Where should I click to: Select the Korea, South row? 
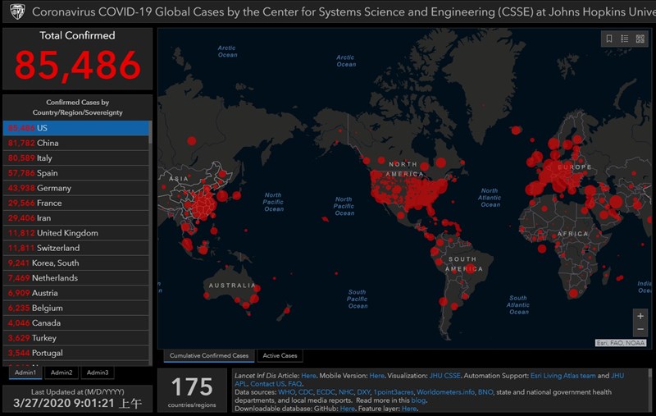click(x=75, y=263)
